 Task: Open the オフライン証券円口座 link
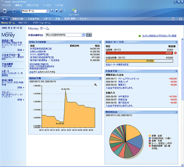point(39,55)
